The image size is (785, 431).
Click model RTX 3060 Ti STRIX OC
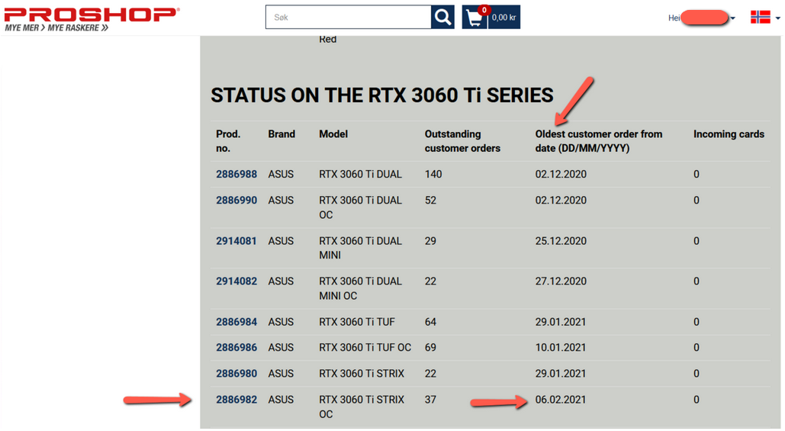click(x=362, y=407)
